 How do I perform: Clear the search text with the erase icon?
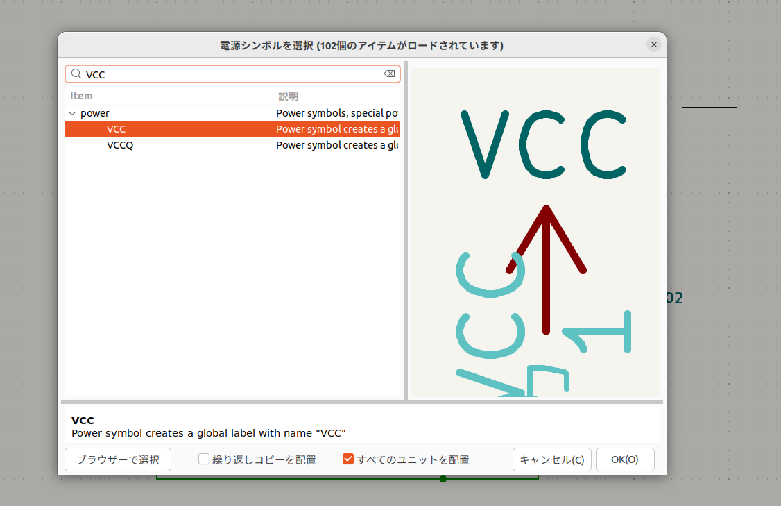389,74
